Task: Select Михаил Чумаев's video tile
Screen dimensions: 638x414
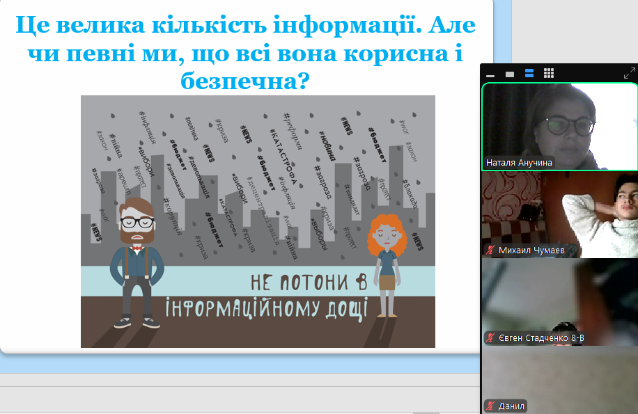Action: (x=559, y=212)
